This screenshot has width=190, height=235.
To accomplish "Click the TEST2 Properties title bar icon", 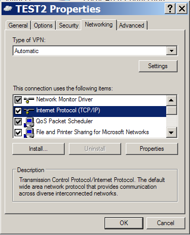I will [x=8, y=8].
